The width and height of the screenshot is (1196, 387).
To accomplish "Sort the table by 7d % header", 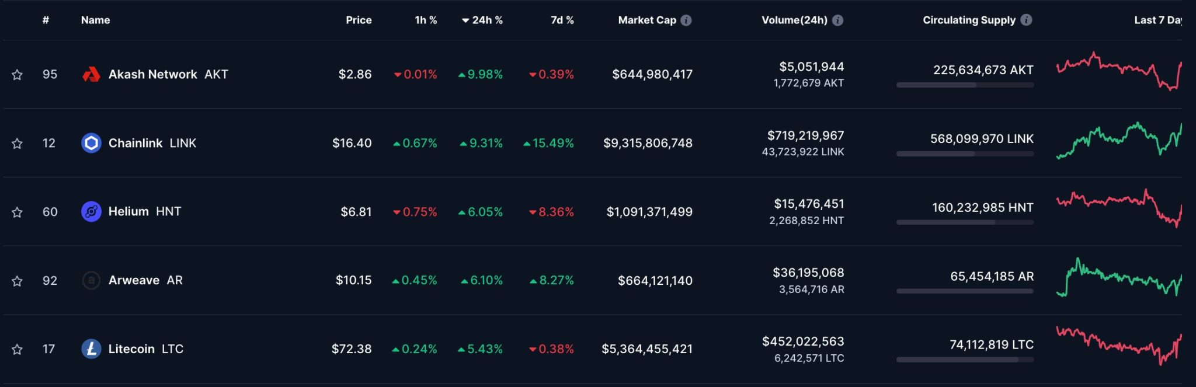I will (x=562, y=20).
